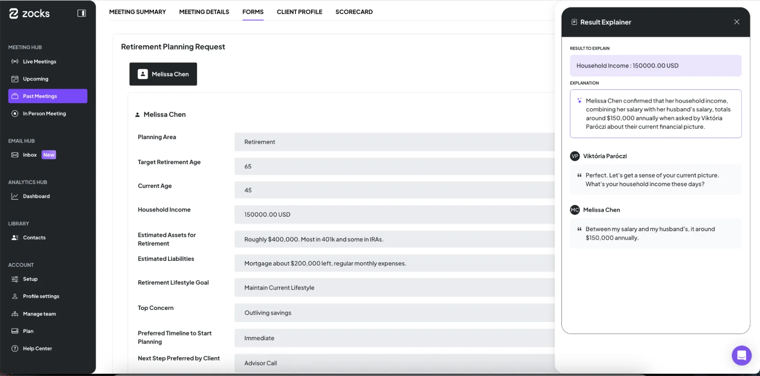Click the Zocks logo
The image size is (760, 376).
point(29,13)
